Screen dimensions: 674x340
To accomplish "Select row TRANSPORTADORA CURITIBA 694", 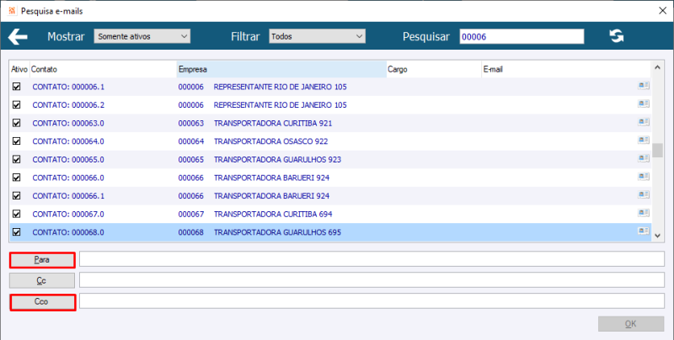I will click(330, 215).
